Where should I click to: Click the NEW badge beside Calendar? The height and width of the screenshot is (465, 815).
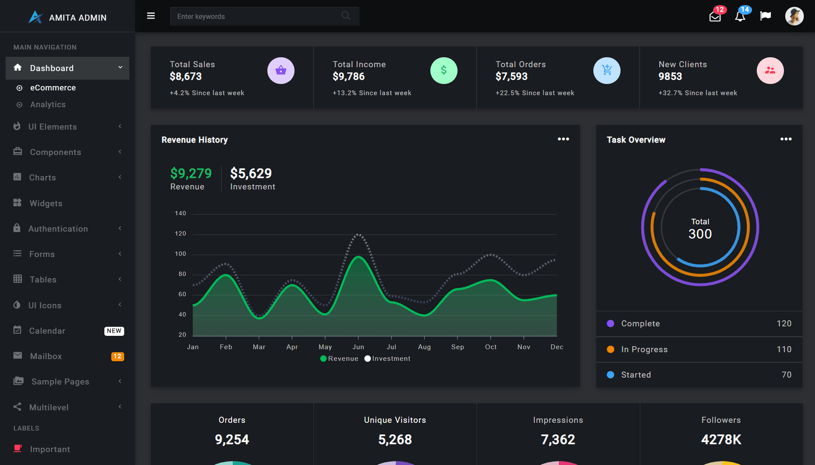(114, 331)
